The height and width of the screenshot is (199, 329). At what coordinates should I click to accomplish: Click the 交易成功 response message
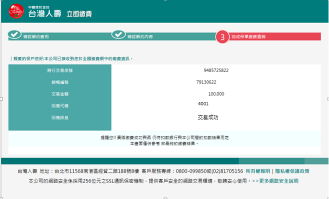pyautogui.click(x=208, y=118)
